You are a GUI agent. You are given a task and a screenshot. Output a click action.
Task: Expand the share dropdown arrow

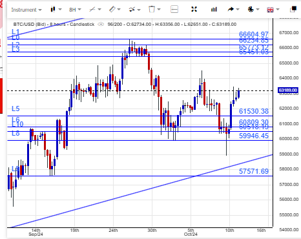238,9
